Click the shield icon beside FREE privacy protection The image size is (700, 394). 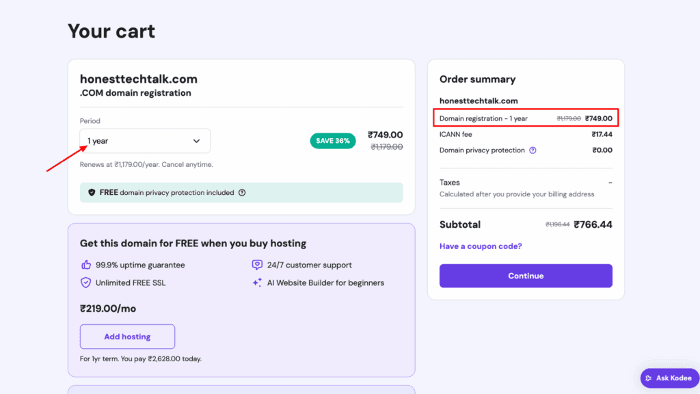click(x=92, y=192)
